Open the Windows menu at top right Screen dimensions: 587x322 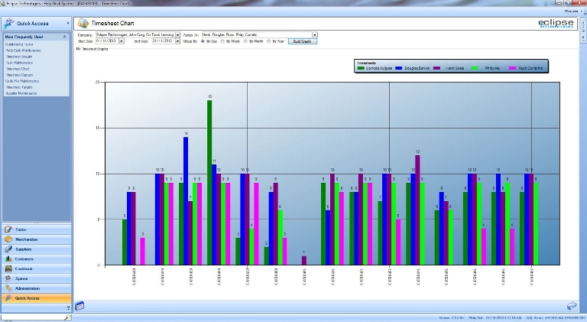click(x=571, y=11)
